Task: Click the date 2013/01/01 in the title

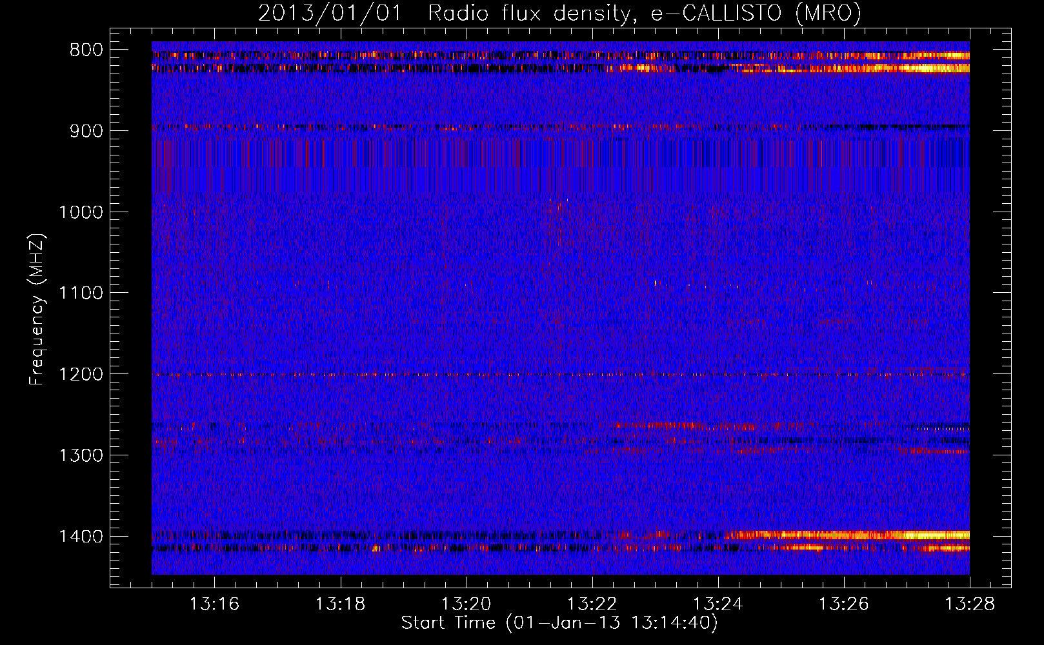Action: (x=330, y=13)
